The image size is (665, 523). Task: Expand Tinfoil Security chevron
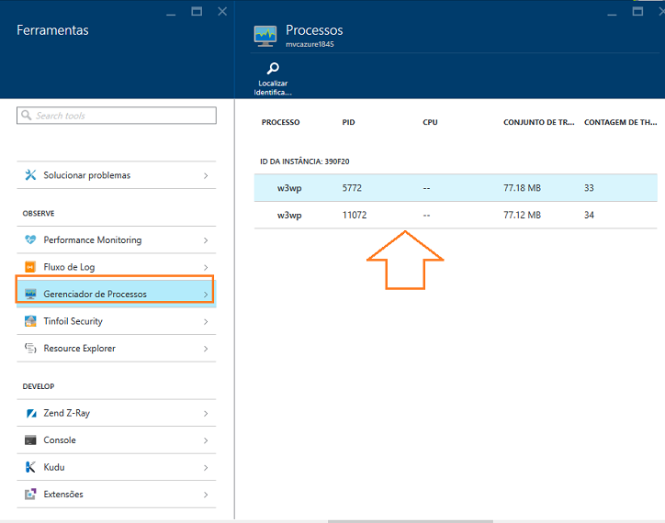[x=206, y=322]
